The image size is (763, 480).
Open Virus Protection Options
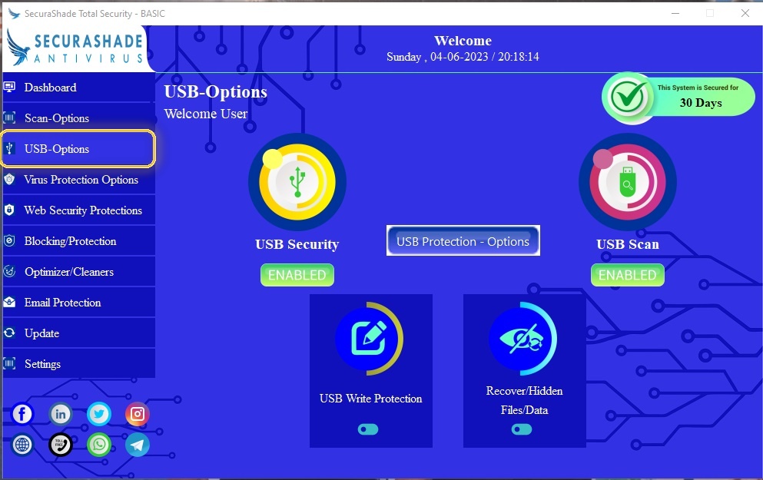(x=79, y=180)
